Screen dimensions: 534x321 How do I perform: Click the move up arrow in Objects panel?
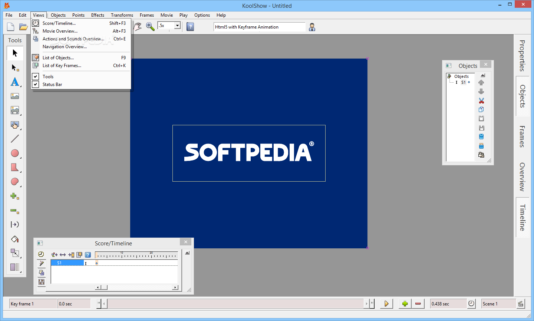coord(481,83)
